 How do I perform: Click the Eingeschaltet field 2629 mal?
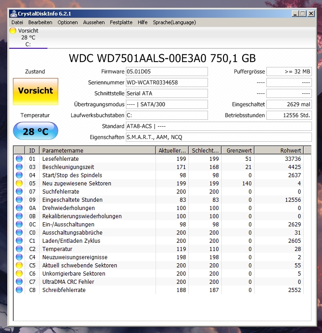[289, 104]
